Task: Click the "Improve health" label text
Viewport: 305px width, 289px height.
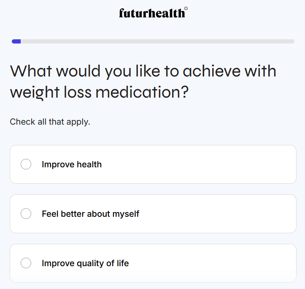Action: 72,164
